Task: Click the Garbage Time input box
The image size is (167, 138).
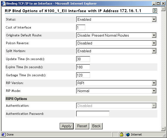Action: coord(83,75)
